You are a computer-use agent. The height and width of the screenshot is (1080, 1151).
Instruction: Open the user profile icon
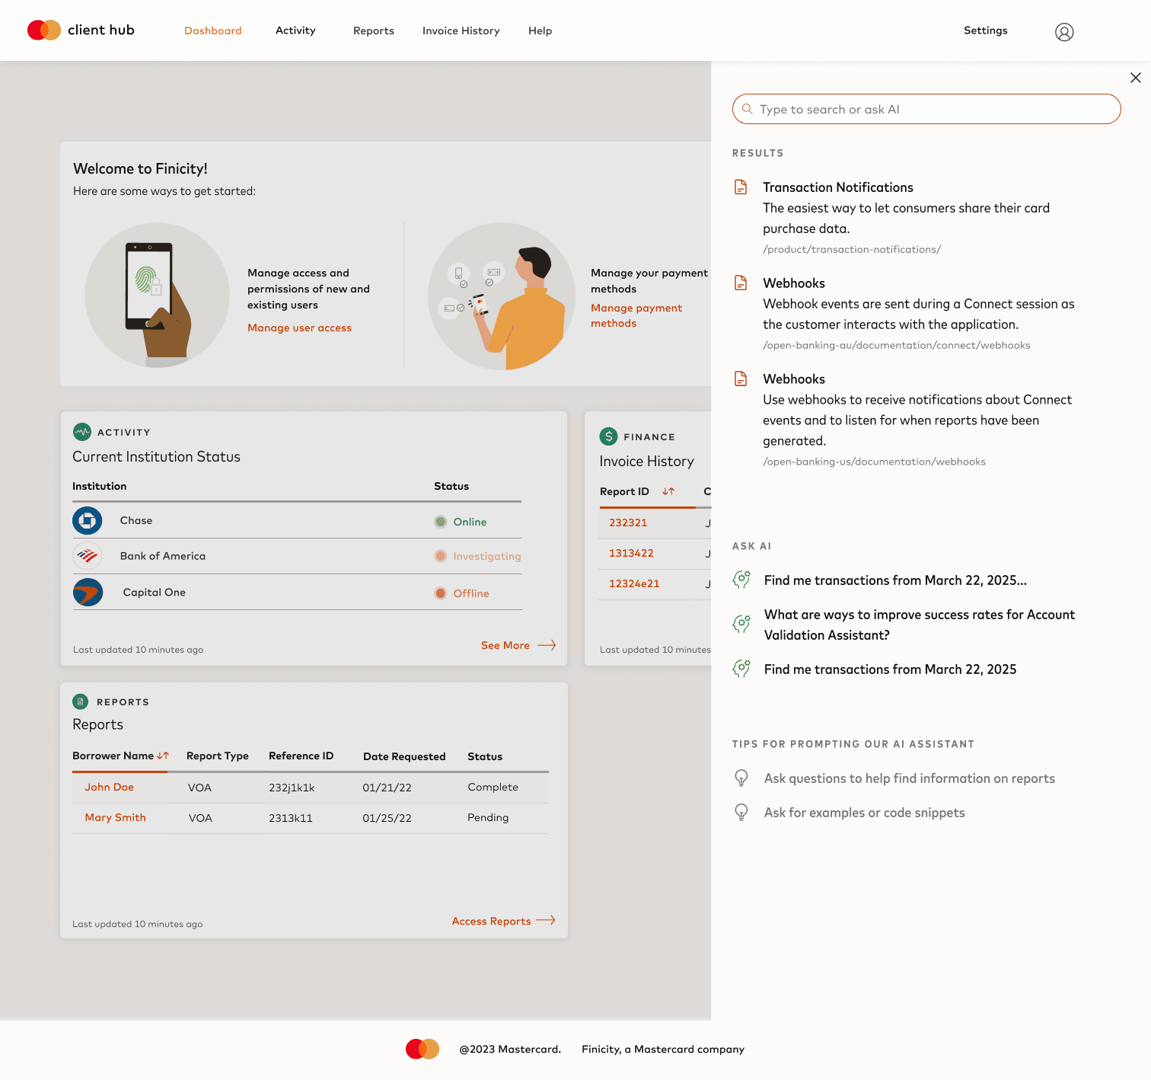(1064, 31)
